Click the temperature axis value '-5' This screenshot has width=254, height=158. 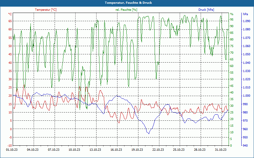[10, 137]
